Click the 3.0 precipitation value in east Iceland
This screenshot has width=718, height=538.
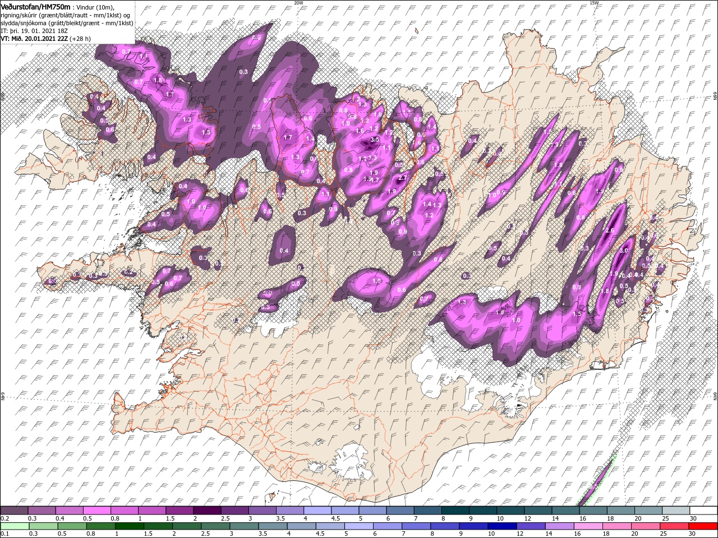623,251
